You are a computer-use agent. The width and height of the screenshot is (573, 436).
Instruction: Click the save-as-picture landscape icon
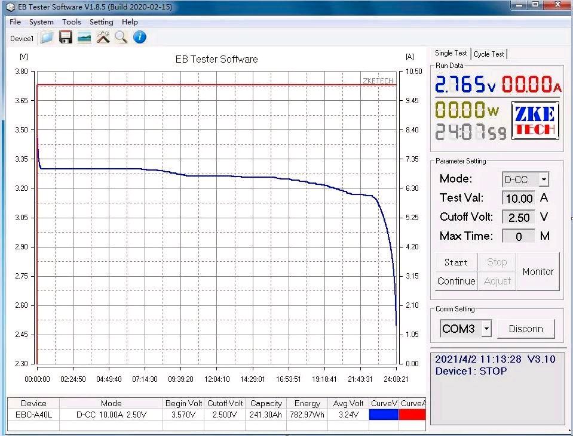pos(84,38)
